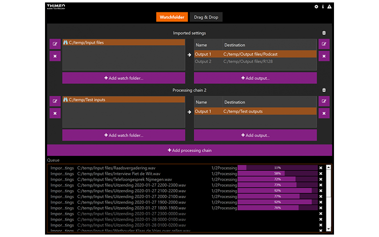Viewport: 379px width, 237px height.
Task: Cancel the Telefoongesprek Nijmegen.wav queue item
Action: point(321,180)
